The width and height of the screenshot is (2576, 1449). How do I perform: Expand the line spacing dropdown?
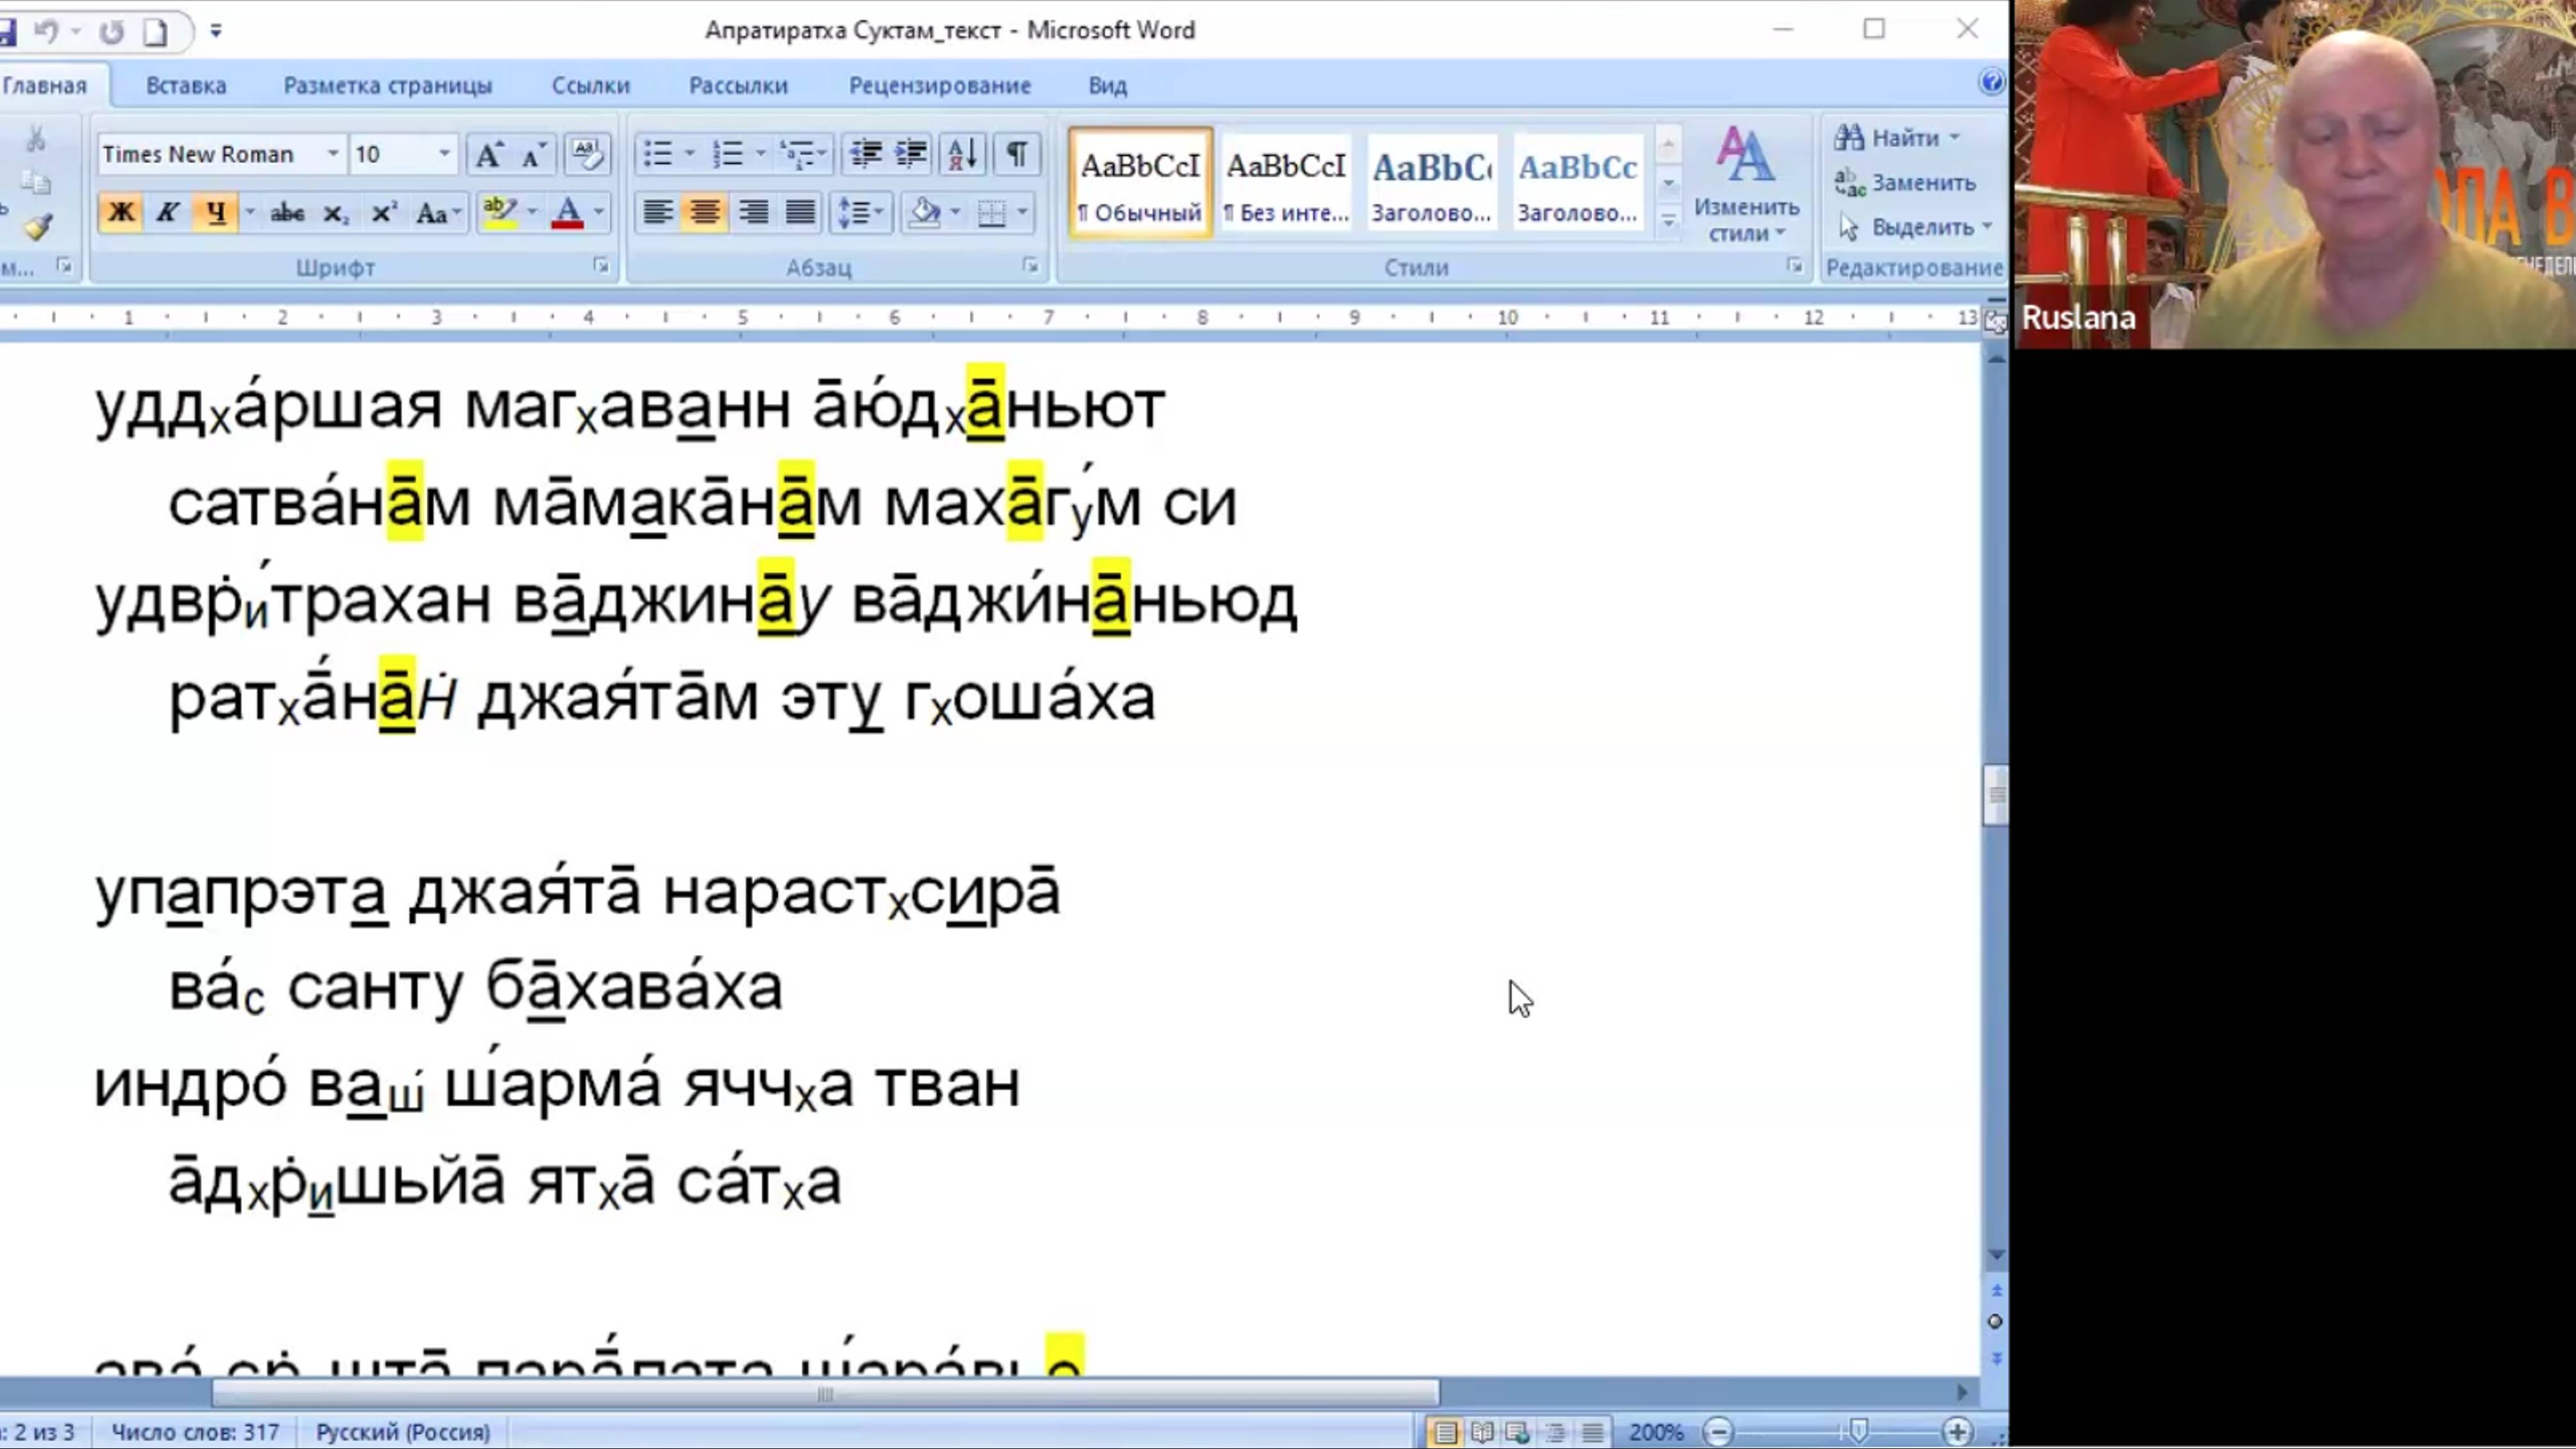click(878, 213)
